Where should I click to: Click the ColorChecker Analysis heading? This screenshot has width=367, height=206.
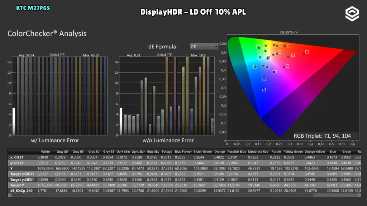(47, 33)
